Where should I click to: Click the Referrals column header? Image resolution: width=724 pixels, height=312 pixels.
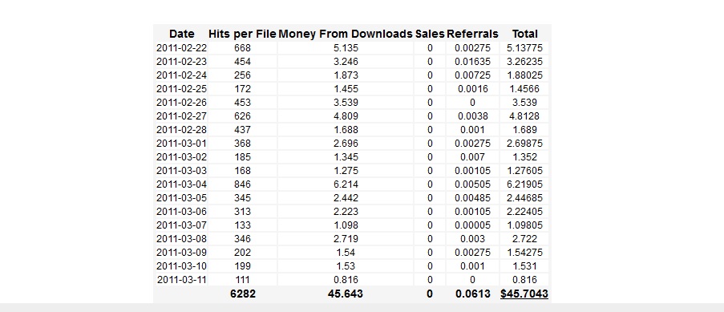(x=472, y=34)
